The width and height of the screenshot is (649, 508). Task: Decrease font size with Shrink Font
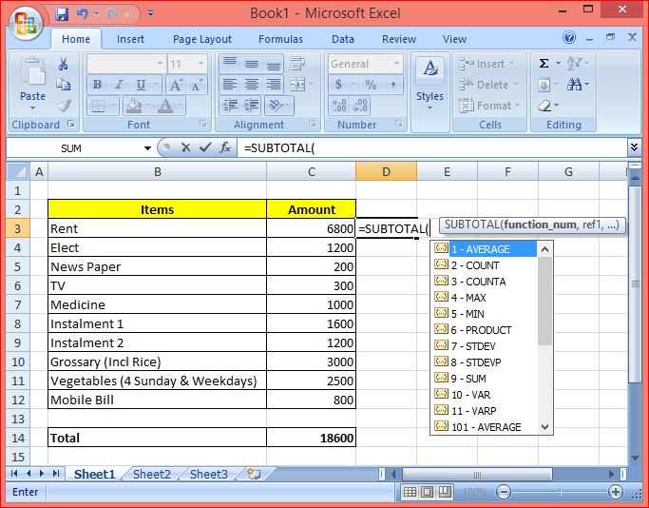196,85
